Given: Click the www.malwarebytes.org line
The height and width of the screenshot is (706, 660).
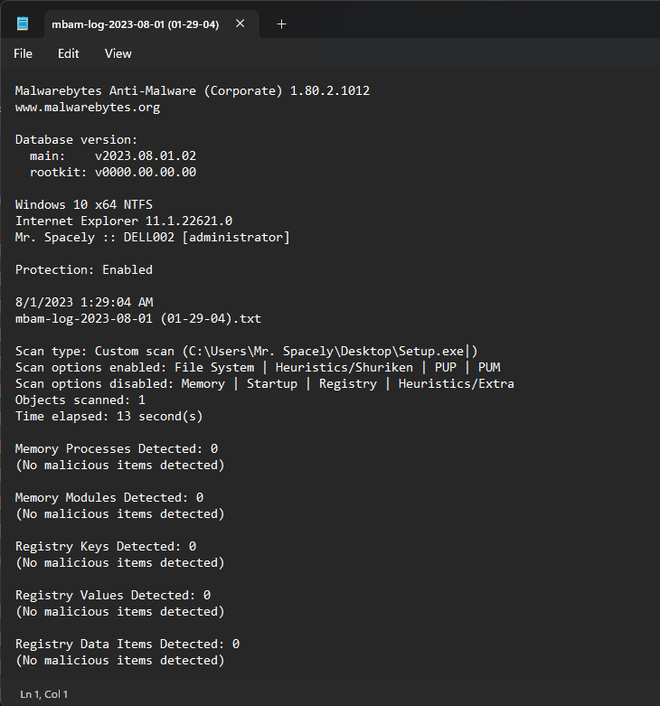Looking at the screenshot, I should (x=88, y=108).
